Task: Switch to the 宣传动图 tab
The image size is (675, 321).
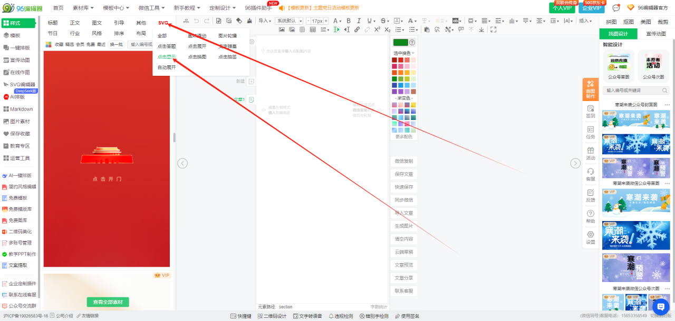Action: click(655, 34)
